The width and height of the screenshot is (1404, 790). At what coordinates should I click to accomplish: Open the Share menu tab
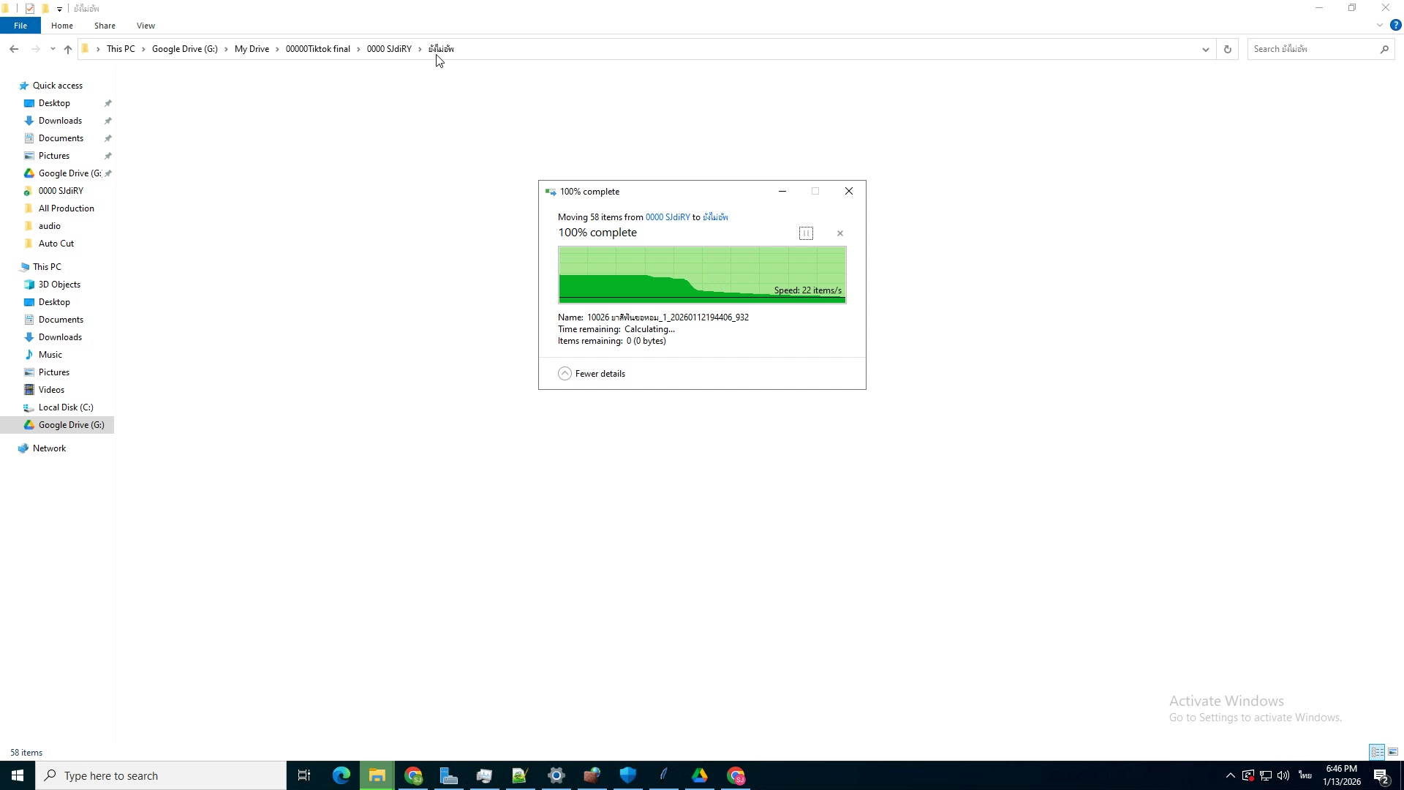click(x=105, y=25)
